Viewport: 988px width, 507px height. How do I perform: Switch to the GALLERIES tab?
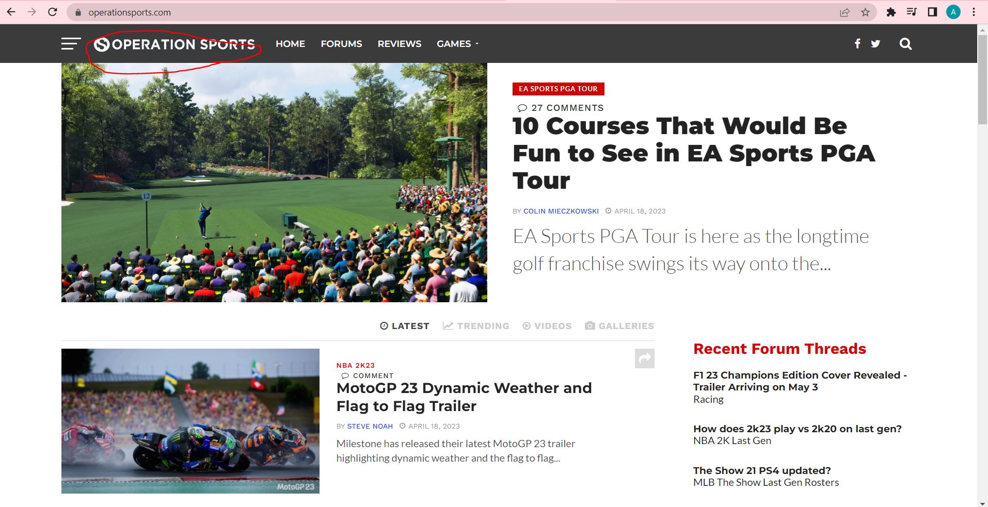(x=619, y=326)
